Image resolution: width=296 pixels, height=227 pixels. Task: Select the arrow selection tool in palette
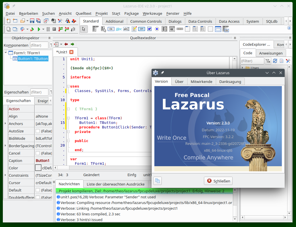click(x=84, y=29)
